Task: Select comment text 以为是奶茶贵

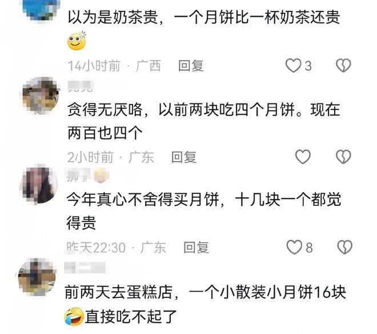Action: [113, 17]
